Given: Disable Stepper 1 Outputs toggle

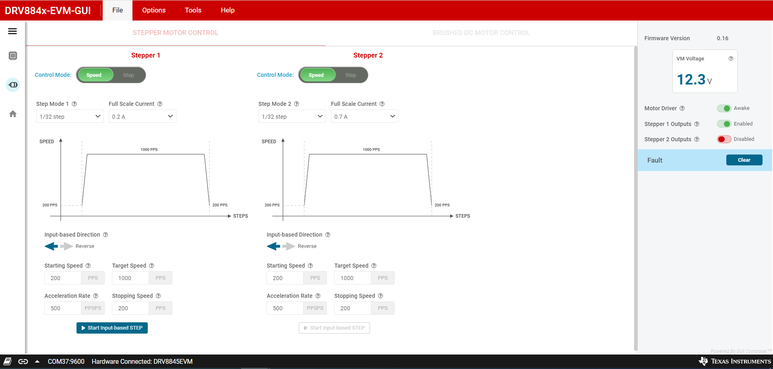Looking at the screenshot, I should click(724, 124).
